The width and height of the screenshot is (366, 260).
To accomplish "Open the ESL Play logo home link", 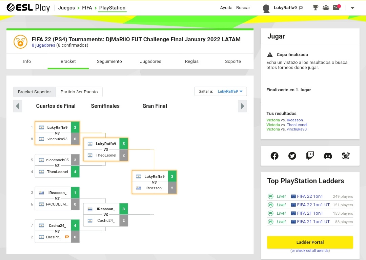I will (28, 8).
